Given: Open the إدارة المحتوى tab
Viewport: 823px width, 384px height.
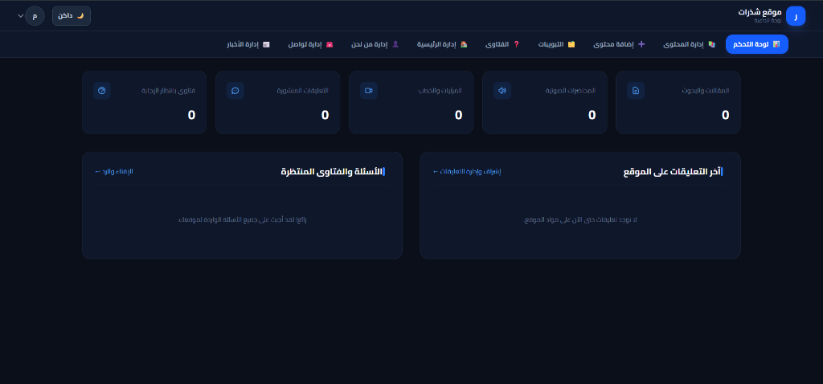Looking at the screenshot, I should [689, 44].
